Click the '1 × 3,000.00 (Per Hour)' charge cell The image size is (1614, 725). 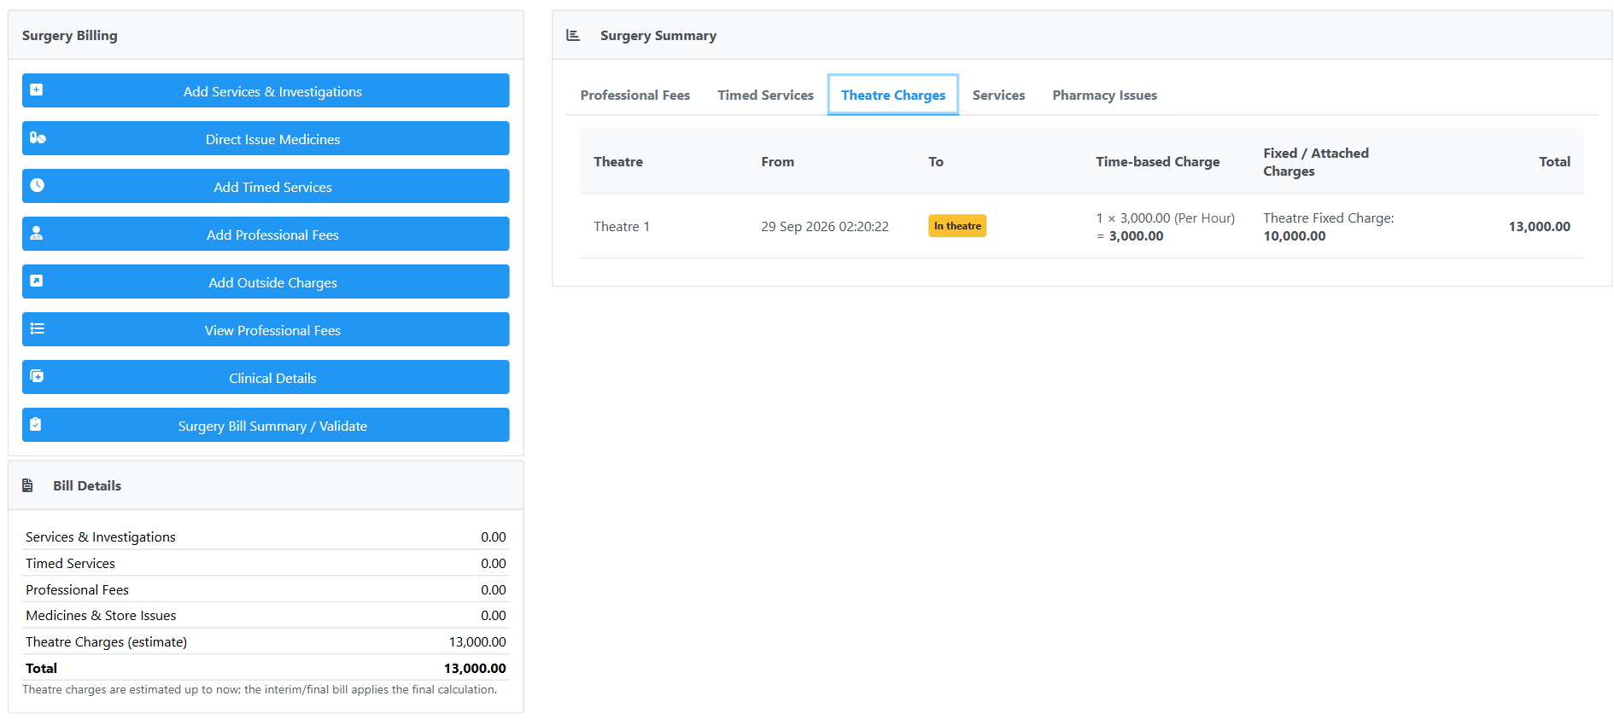pos(1166,227)
